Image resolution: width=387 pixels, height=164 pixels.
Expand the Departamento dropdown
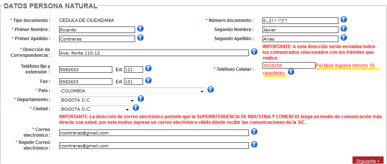click(x=97, y=100)
